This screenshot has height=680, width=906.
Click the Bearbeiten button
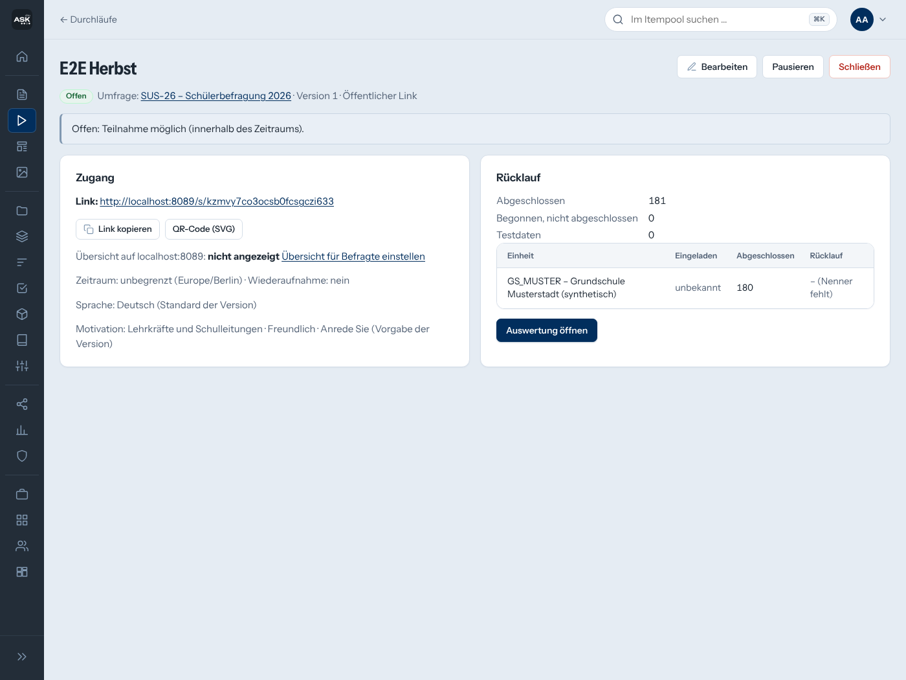(717, 67)
